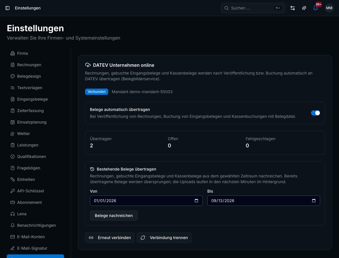Click the Übertragen count label
Viewport: 339px width, 258px height.
tap(100, 139)
